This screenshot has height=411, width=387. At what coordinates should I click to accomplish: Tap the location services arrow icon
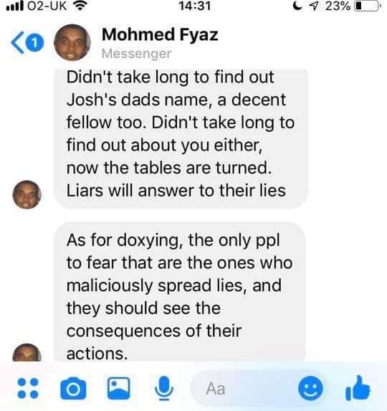click(x=313, y=6)
